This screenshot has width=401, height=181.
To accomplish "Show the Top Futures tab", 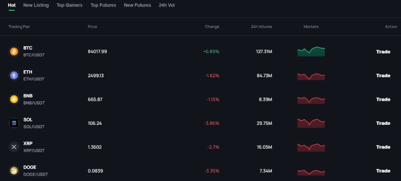I will (x=103, y=5).
